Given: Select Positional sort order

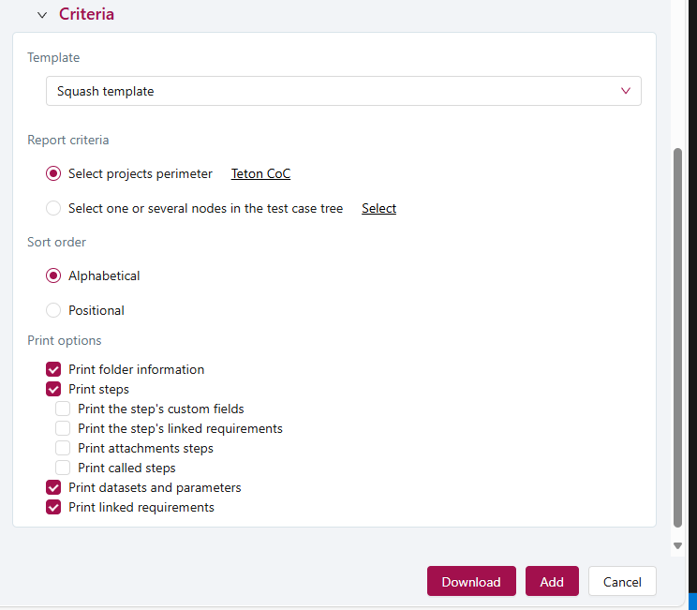Looking at the screenshot, I should pyautogui.click(x=53, y=310).
